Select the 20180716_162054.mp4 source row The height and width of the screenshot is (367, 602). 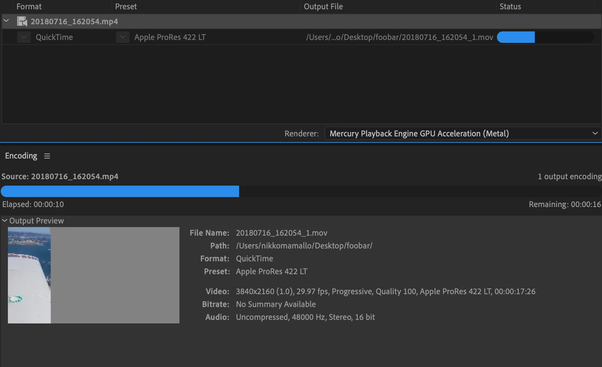(x=301, y=21)
